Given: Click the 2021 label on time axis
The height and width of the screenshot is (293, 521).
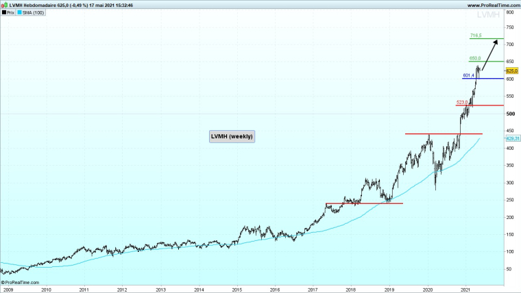Looking at the screenshot, I should 465,290.
